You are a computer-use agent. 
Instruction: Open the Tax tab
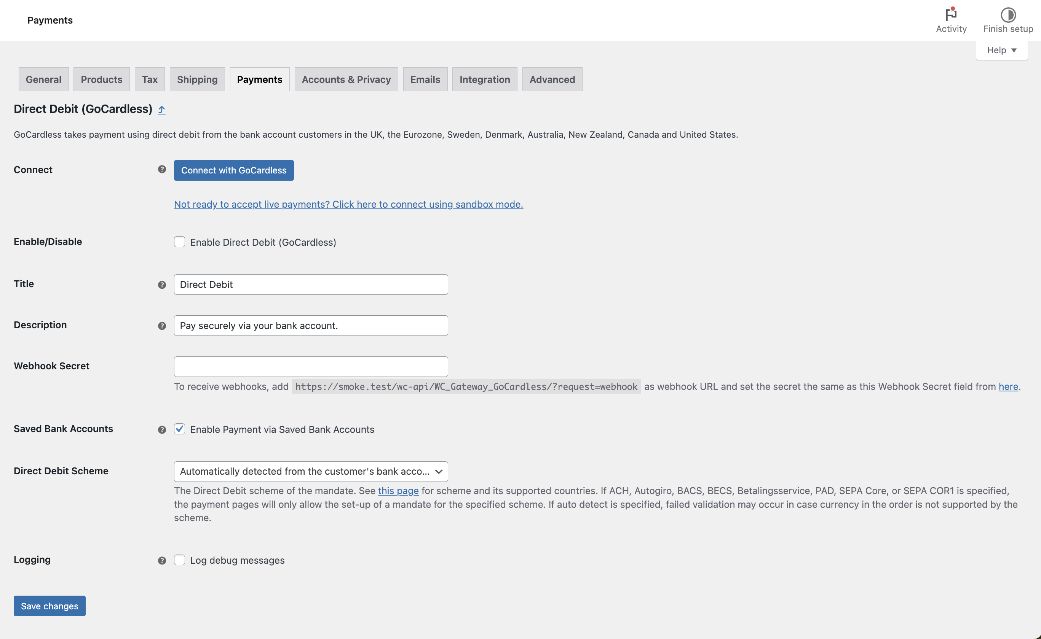coord(150,79)
